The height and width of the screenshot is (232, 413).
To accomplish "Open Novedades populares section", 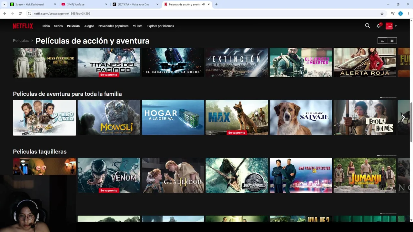I will pos(113,26).
